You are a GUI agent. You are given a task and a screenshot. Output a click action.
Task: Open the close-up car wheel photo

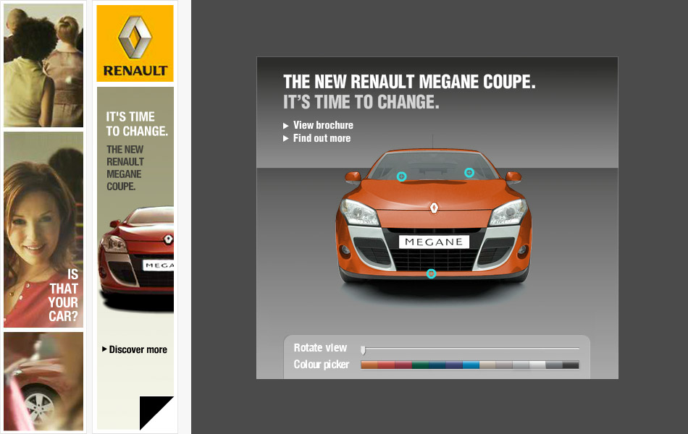point(43,381)
